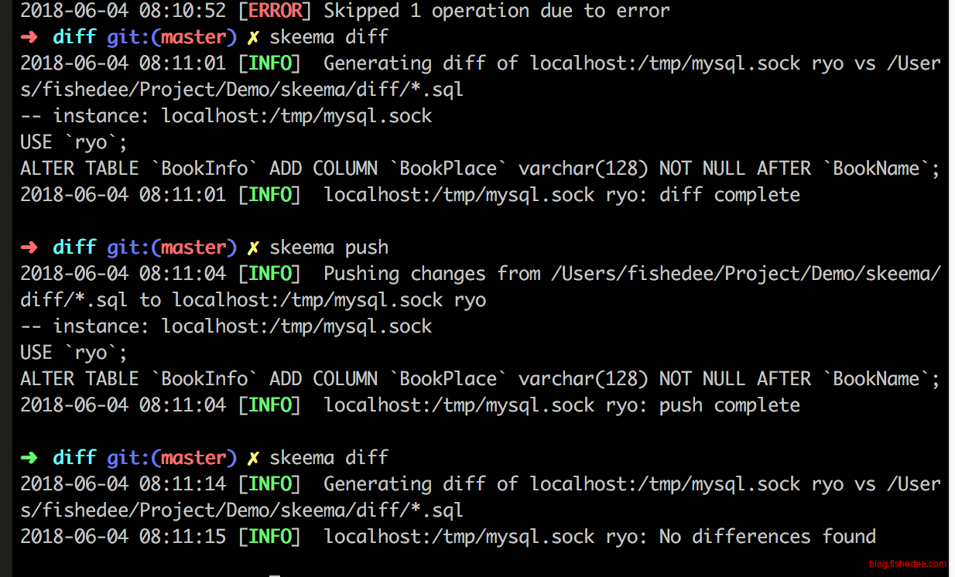Click the green prompt arrow on the last command line
955x577 pixels.
tap(29, 458)
